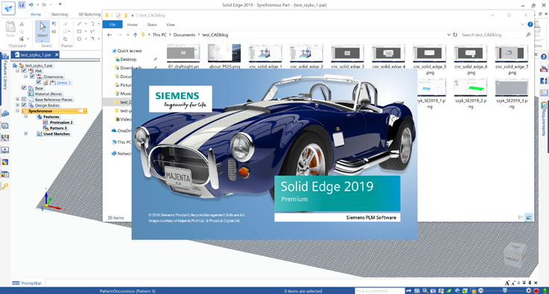Pick the Circle sketch tool
549x294 pixels.
[79, 39]
